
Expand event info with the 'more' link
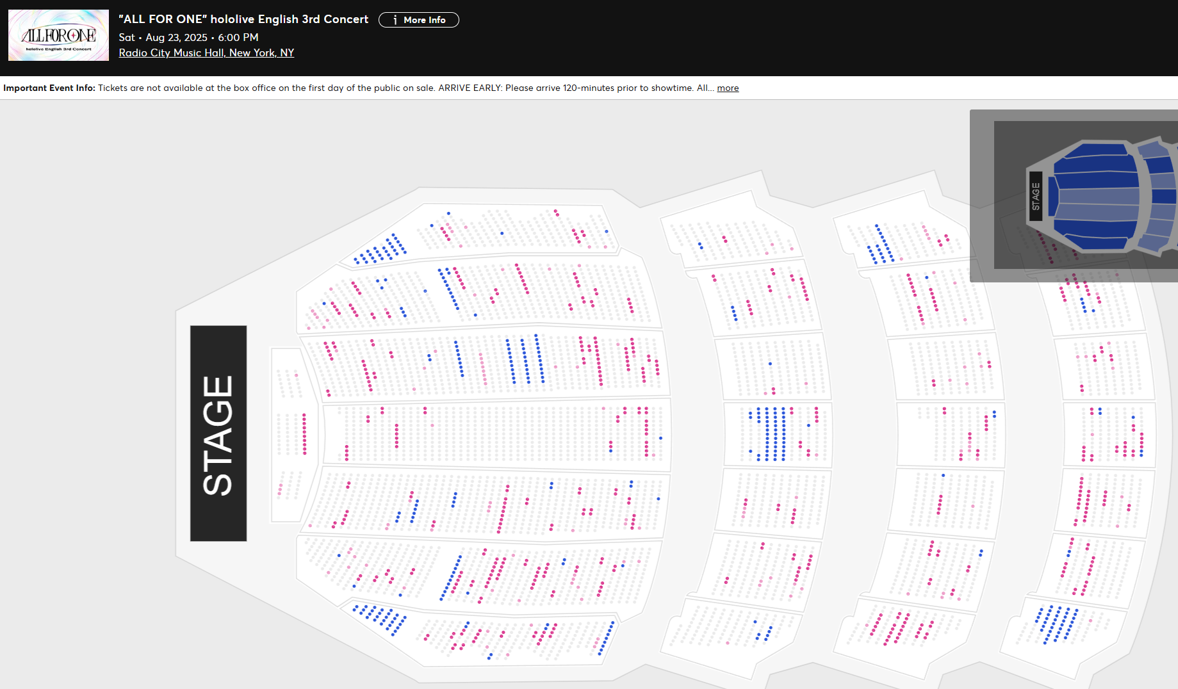tap(728, 88)
